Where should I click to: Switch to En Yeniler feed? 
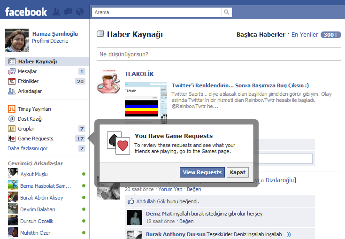(305, 35)
